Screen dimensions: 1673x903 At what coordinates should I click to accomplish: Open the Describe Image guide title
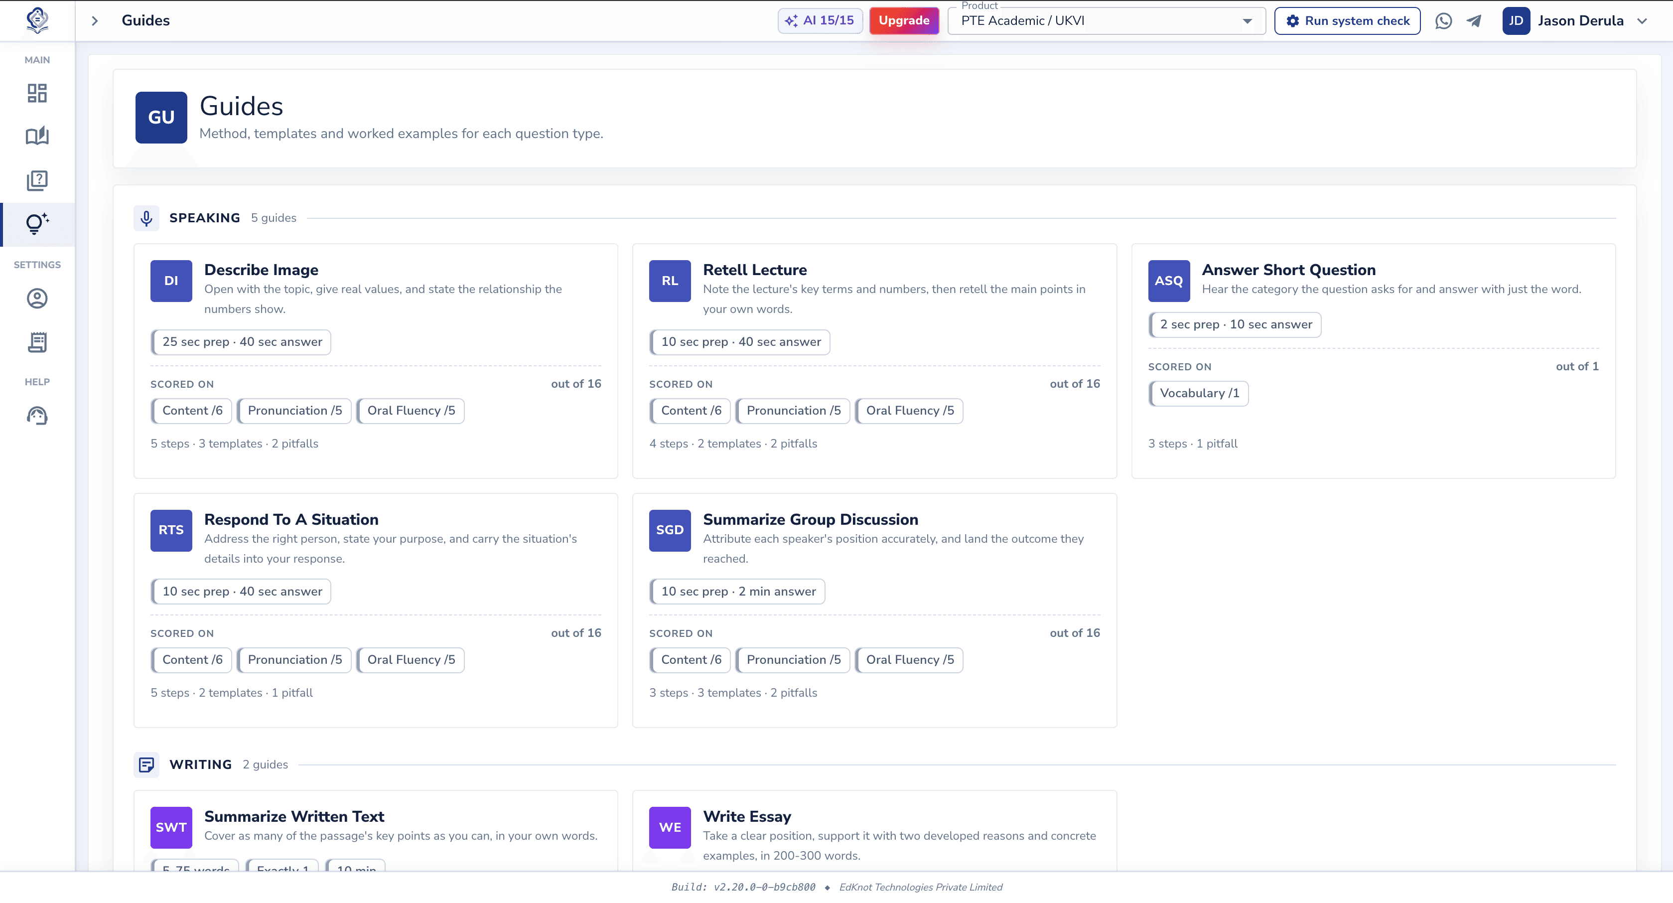(261, 270)
